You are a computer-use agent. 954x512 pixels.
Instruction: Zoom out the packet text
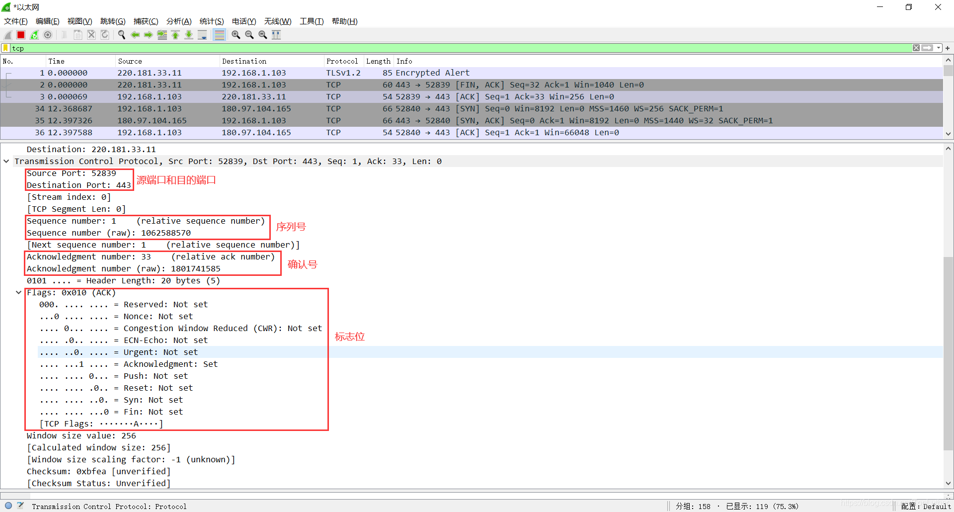point(249,35)
